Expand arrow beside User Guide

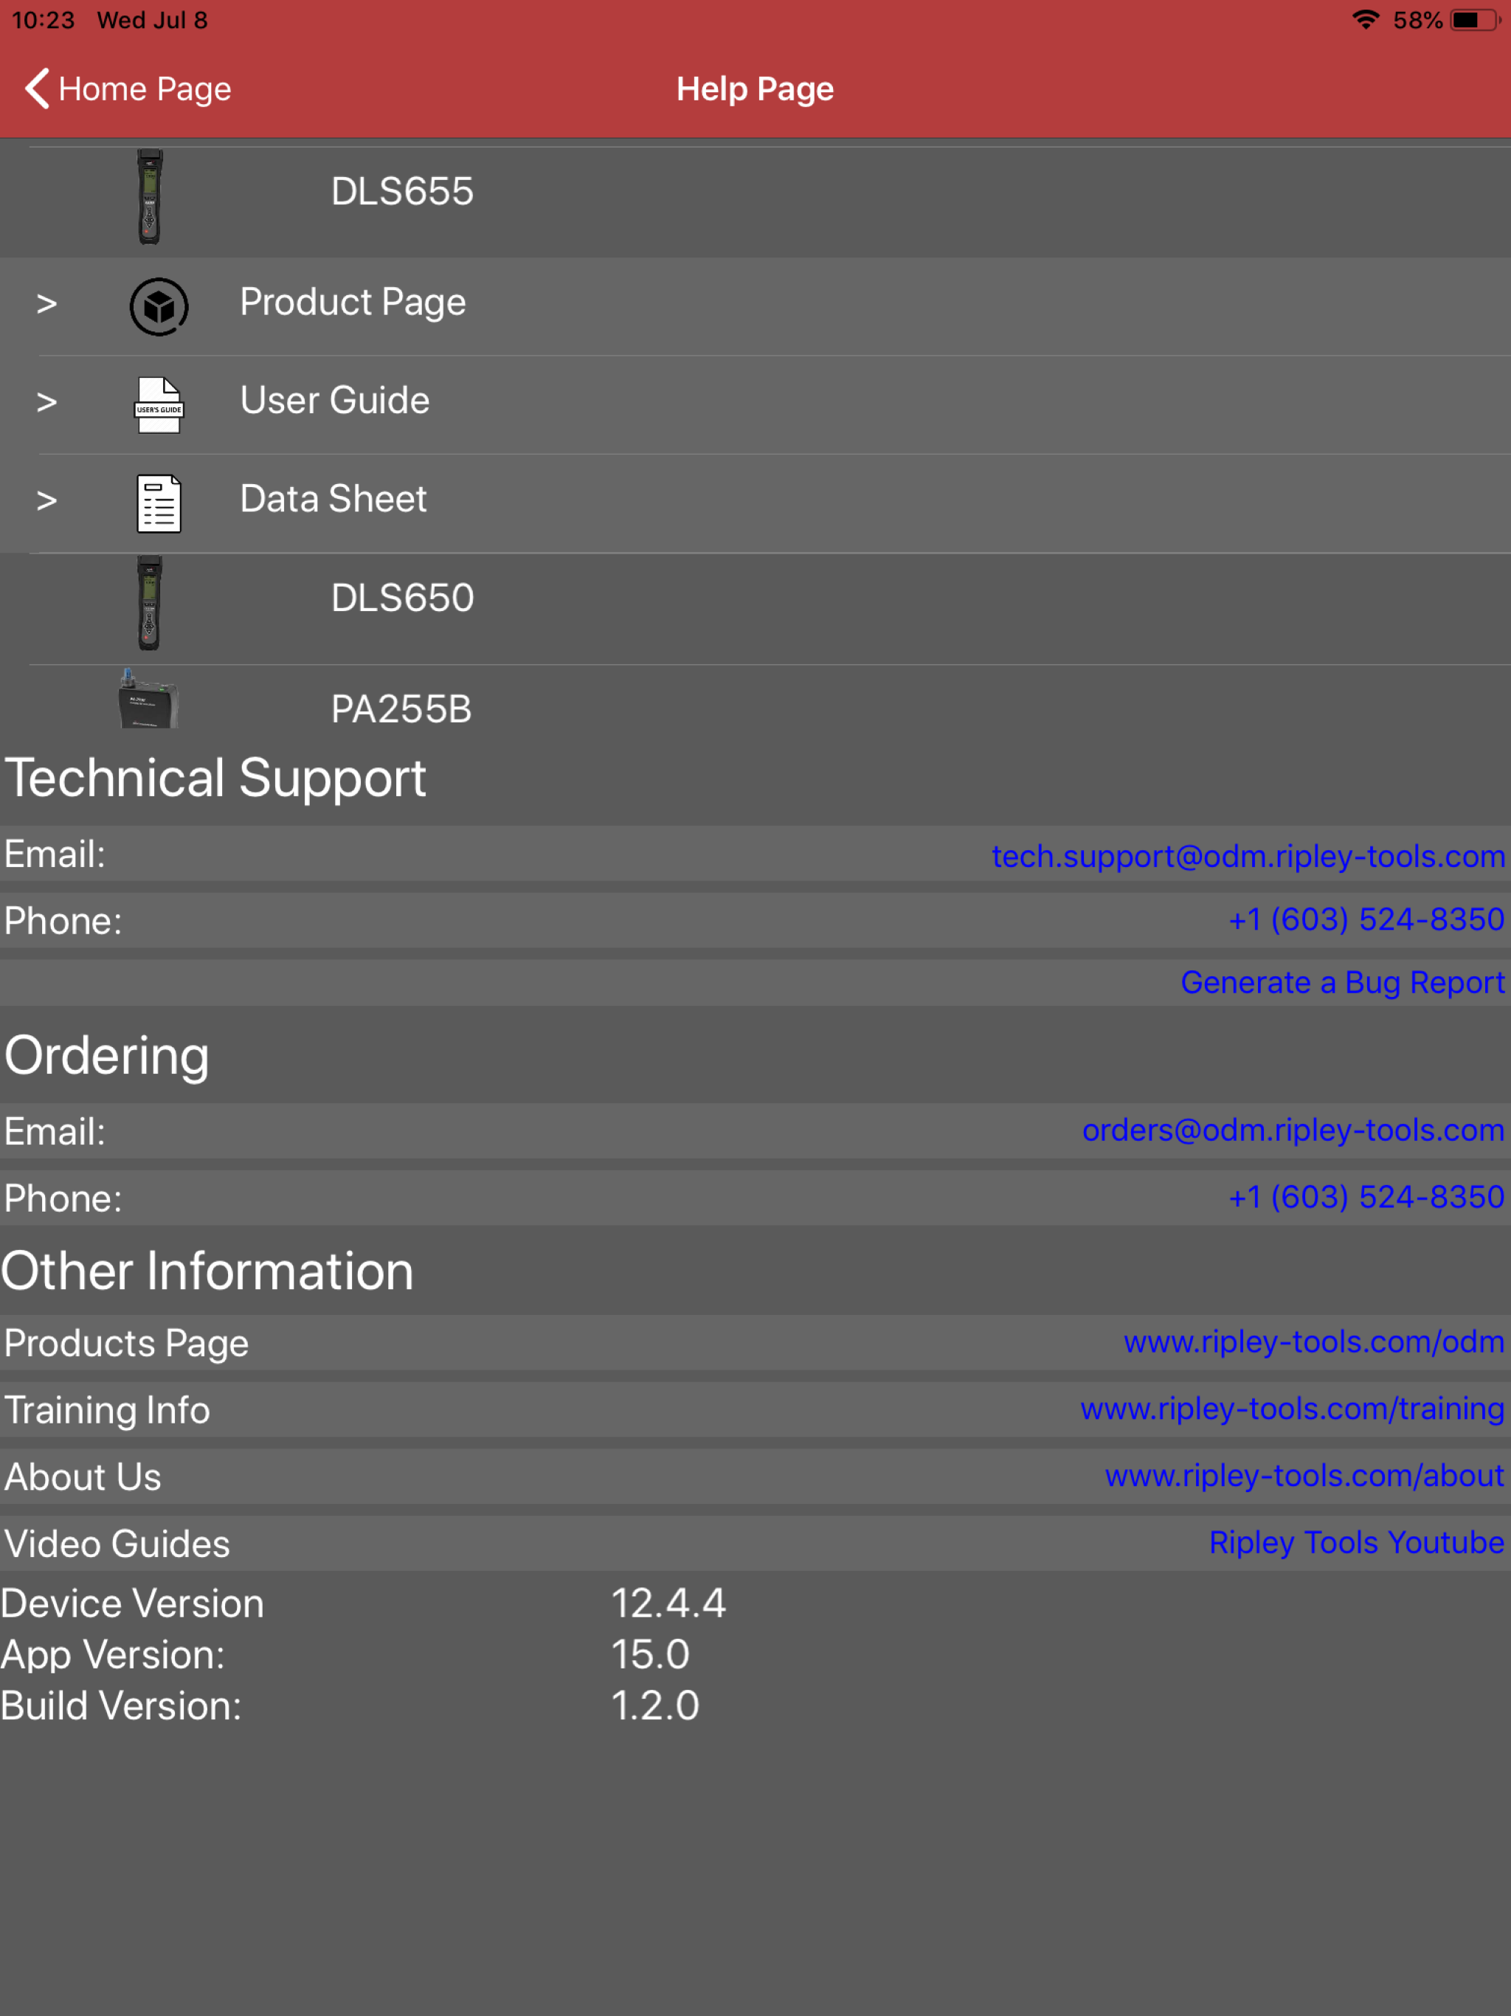(x=46, y=403)
